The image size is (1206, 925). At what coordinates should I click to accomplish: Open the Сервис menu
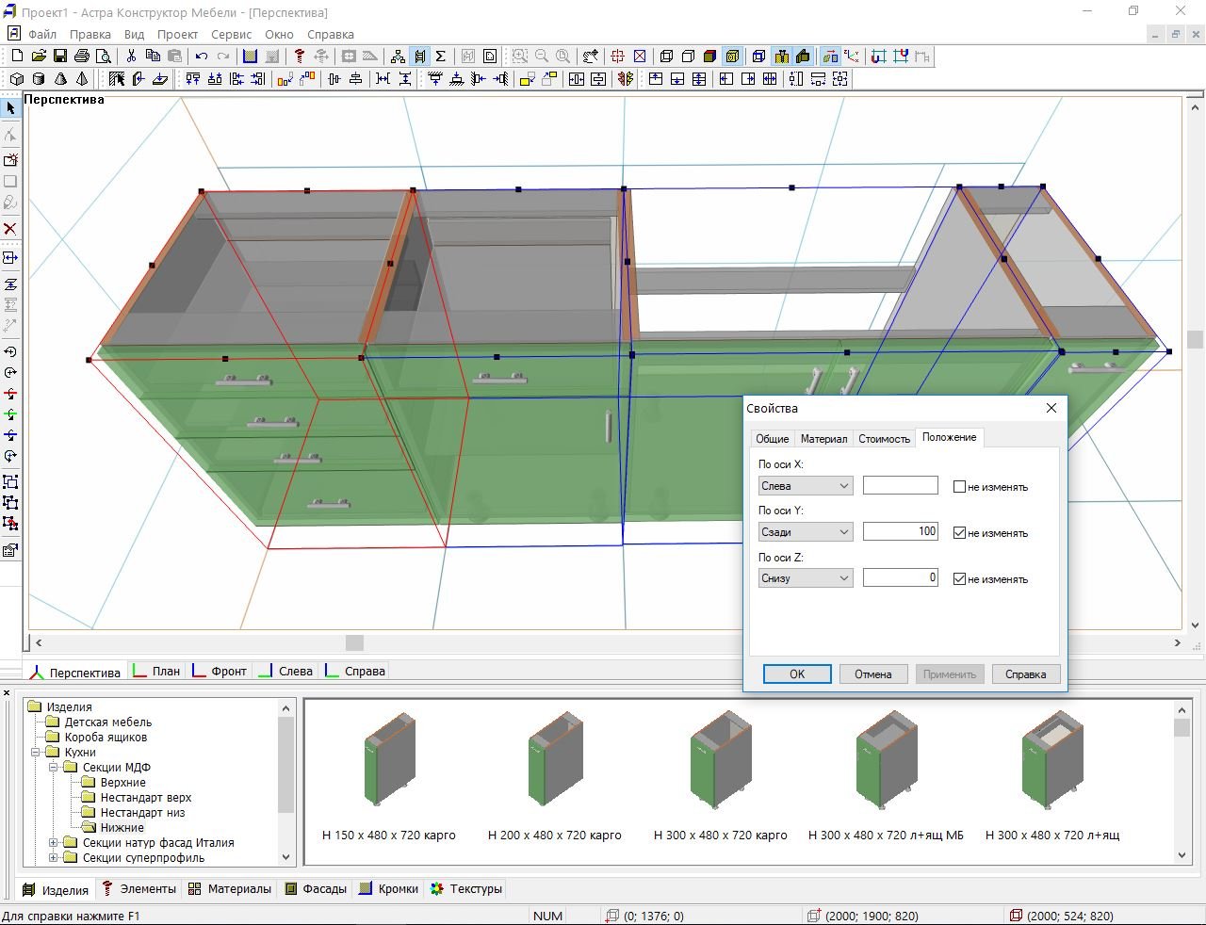pos(231,34)
